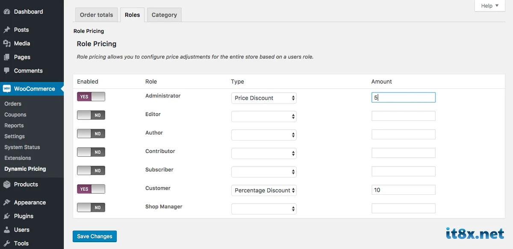Enable the Shop Manager pricing toggle
The height and width of the screenshot is (249, 513).
(91, 208)
